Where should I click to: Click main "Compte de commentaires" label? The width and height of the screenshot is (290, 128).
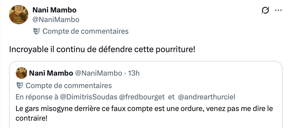tap(85, 31)
